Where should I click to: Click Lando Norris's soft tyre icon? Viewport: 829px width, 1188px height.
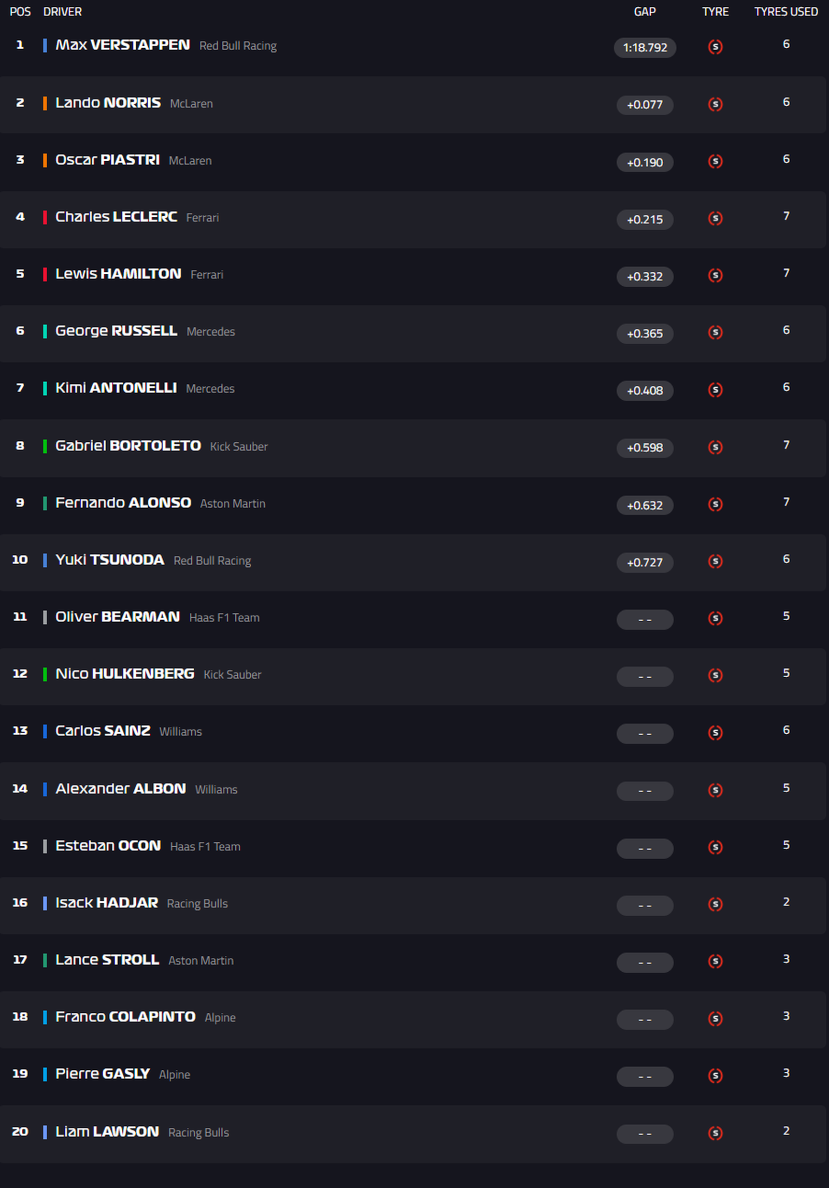[715, 104]
